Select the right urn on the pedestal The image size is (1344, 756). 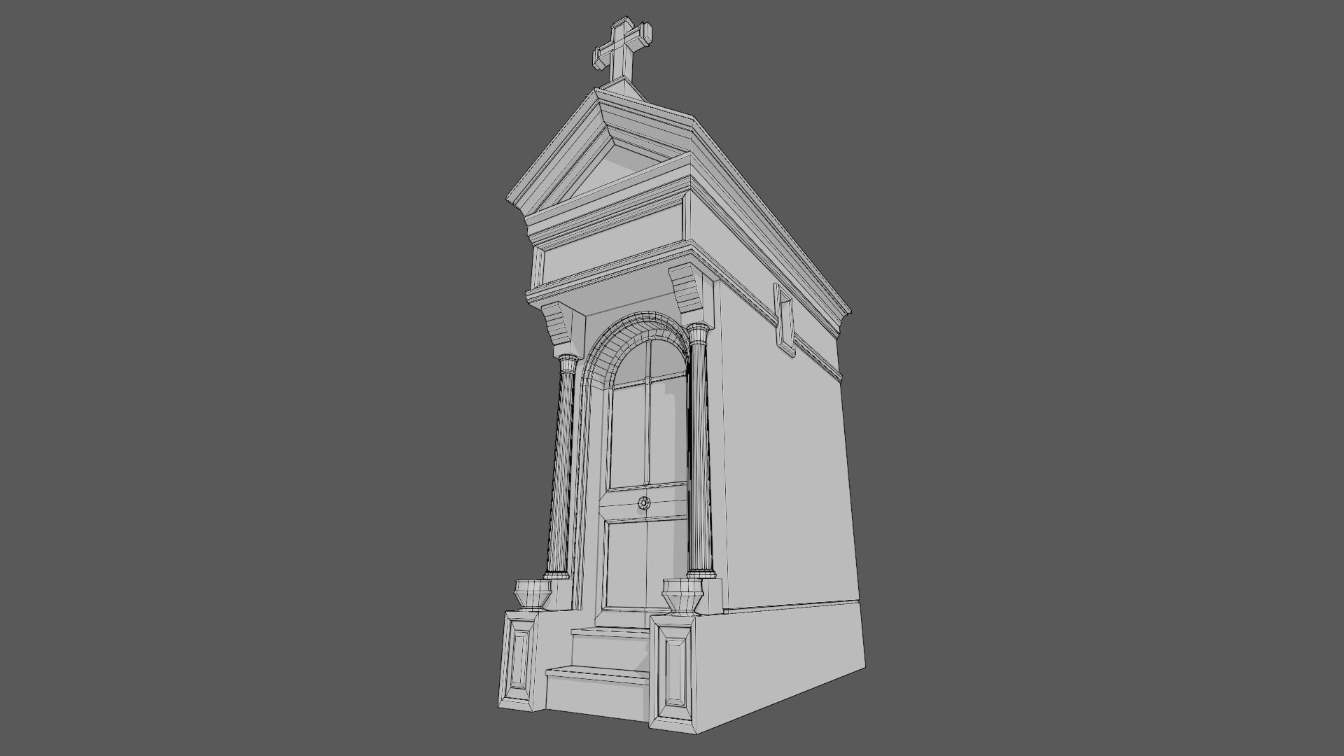point(682,596)
